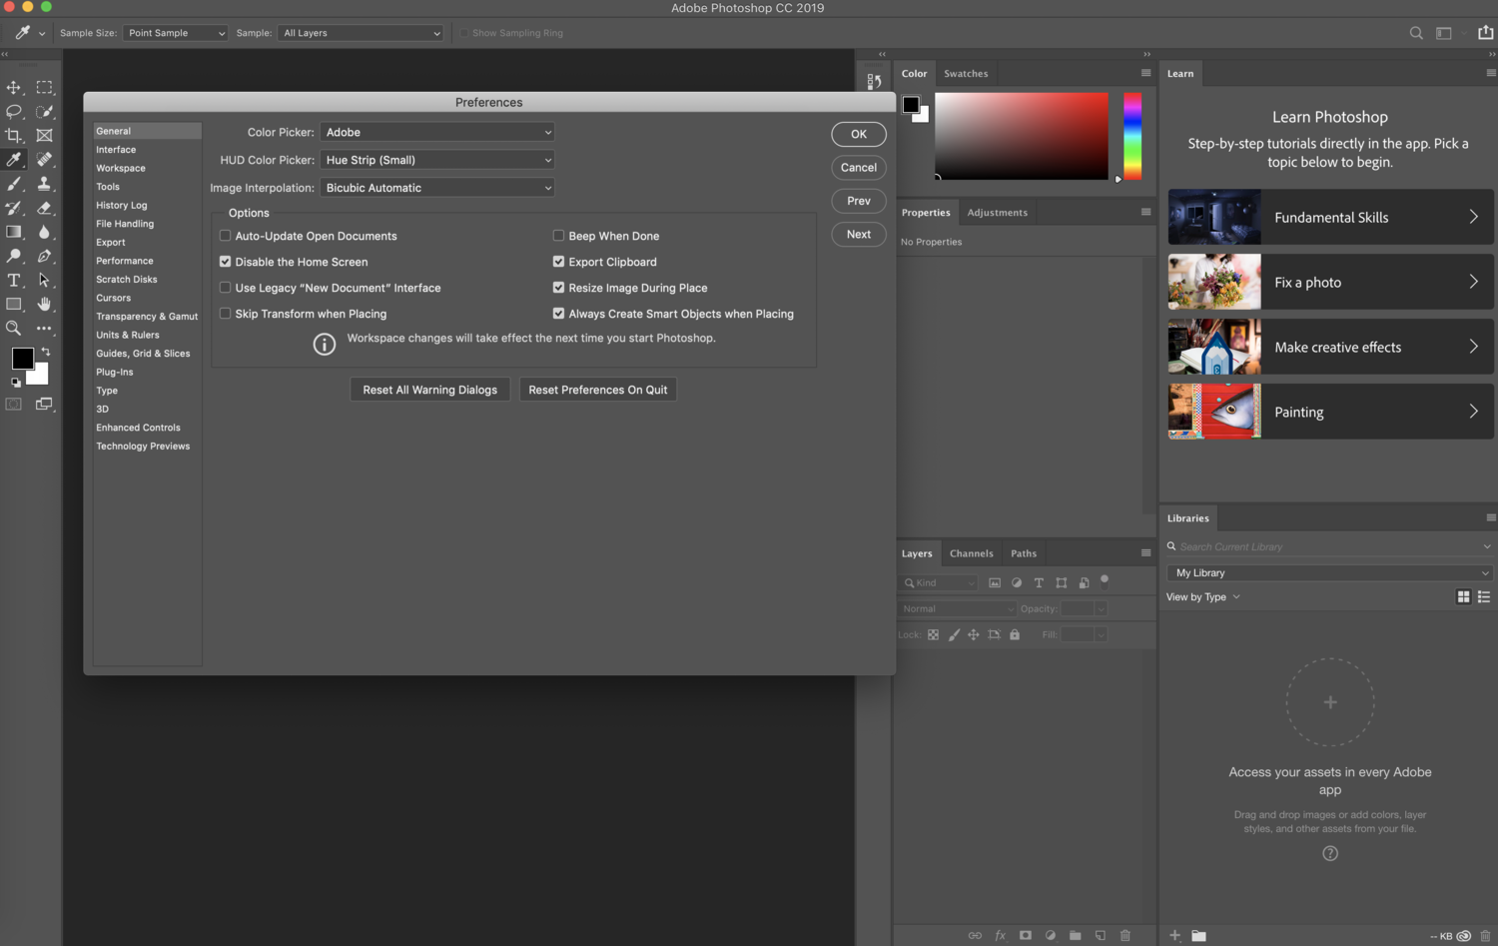Select the Rectangular Marquee tool

(44, 88)
